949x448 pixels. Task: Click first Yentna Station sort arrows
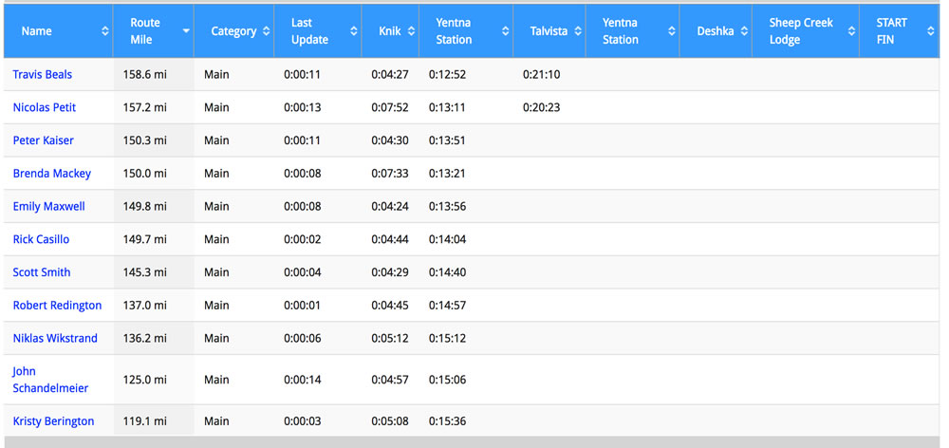(506, 31)
